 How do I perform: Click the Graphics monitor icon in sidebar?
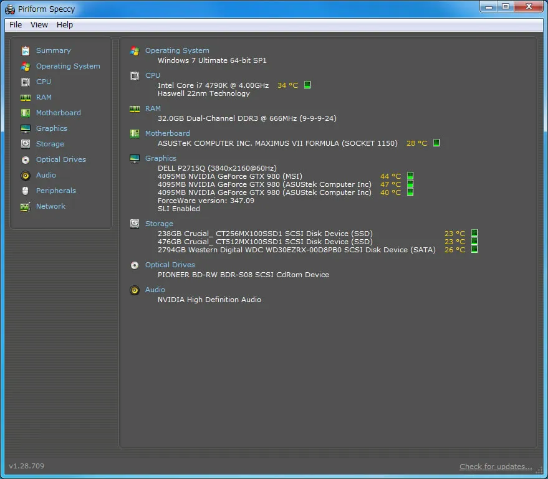[x=25, y=128]
